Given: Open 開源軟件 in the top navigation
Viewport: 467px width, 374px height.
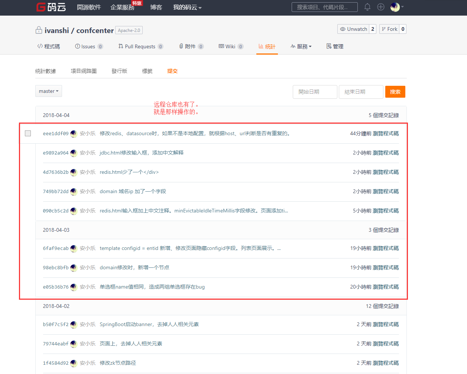Looking at the screenshot, I should tap(89, 7).
